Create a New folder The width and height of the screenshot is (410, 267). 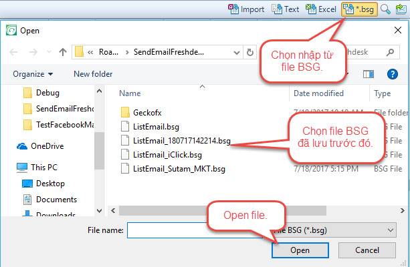(93, 74)
